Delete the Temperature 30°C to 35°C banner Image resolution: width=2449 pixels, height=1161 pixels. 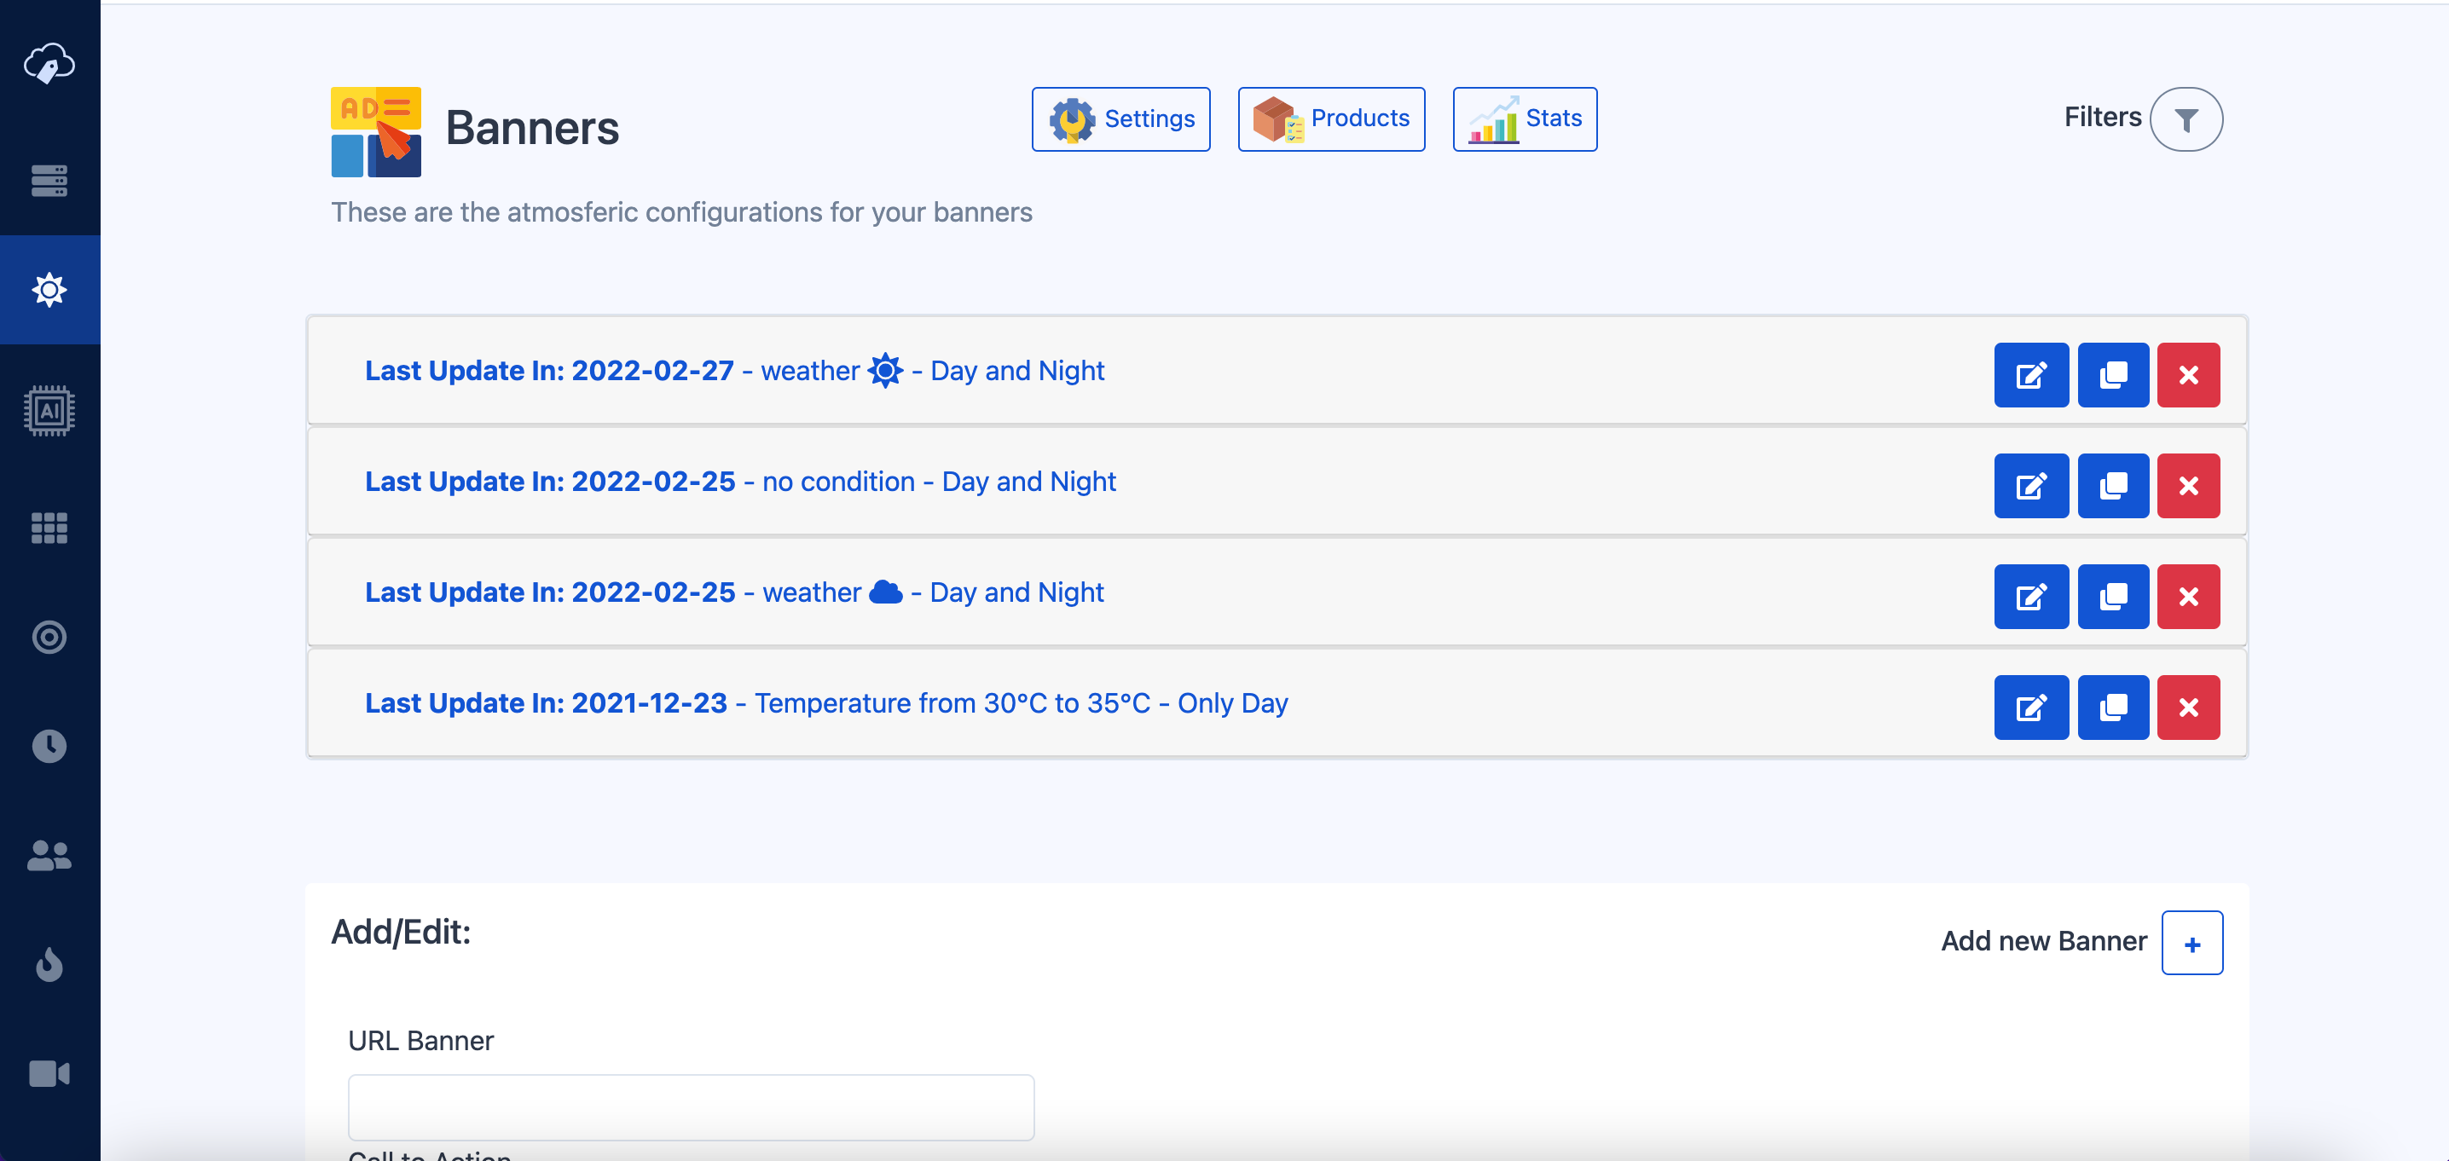pyautogui.click(x=2187, y=707)
